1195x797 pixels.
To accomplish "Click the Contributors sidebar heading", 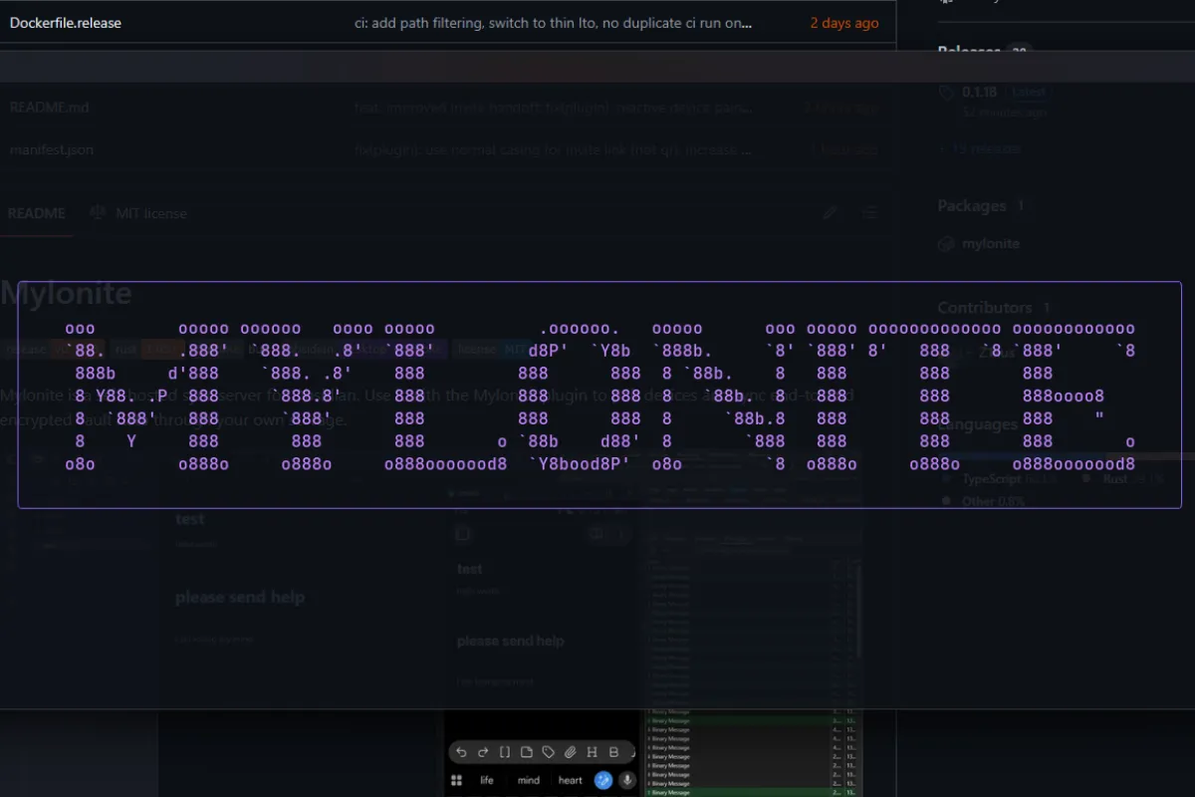I will 984,307.
